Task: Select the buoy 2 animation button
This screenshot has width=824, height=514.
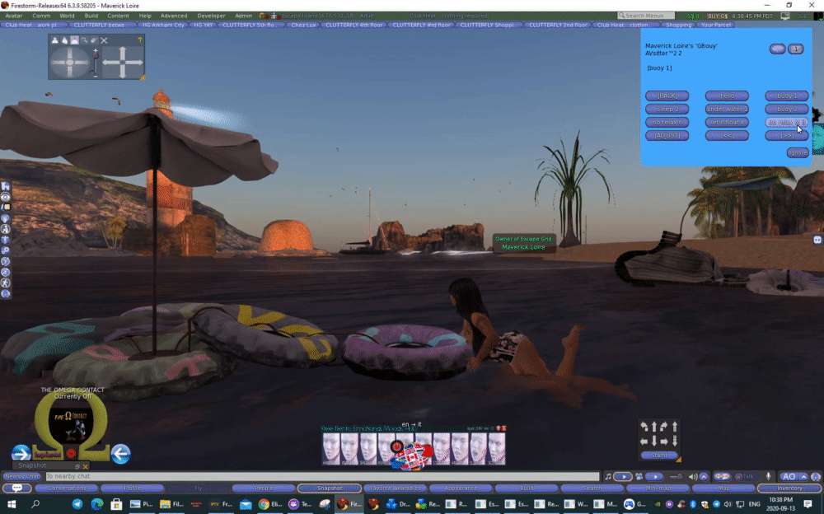Action: click(786, 109)
